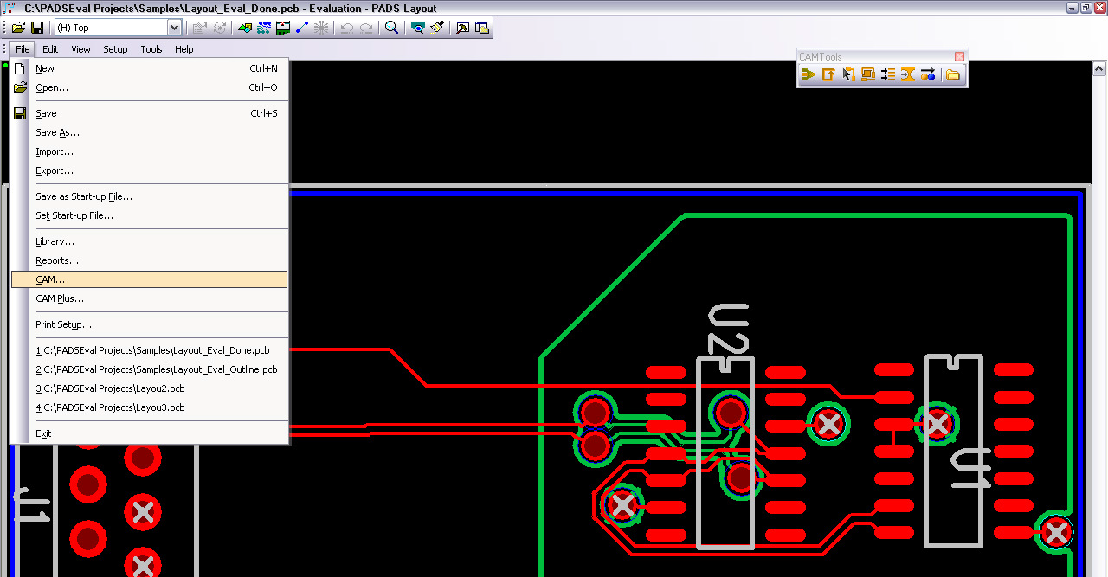Screen dimensions: 1108x577
Task: Choose Save as Start-up File...
Action: tap(149, 196)
